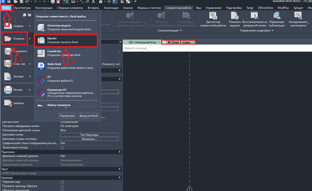This screenshot has width=312, height=191.
Task: Click the red PDF export icon in top toolbar
Action: tap(58, 1)
